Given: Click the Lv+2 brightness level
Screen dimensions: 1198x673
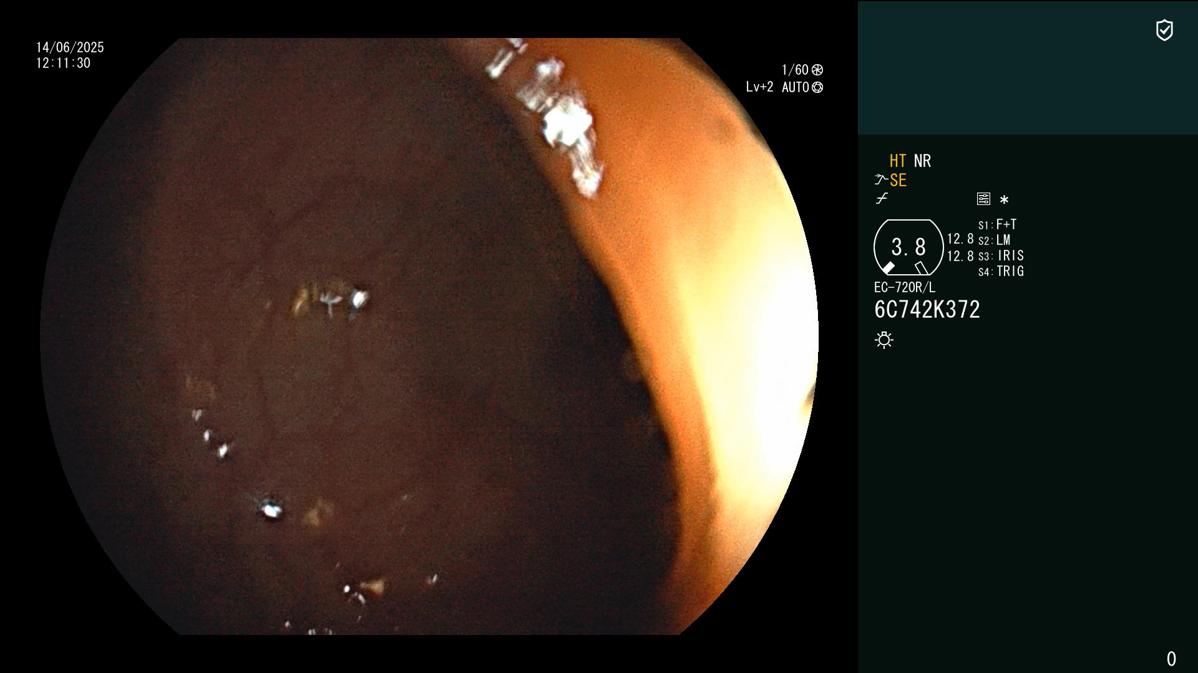Looking at the screenshot, I should (760, 87).
